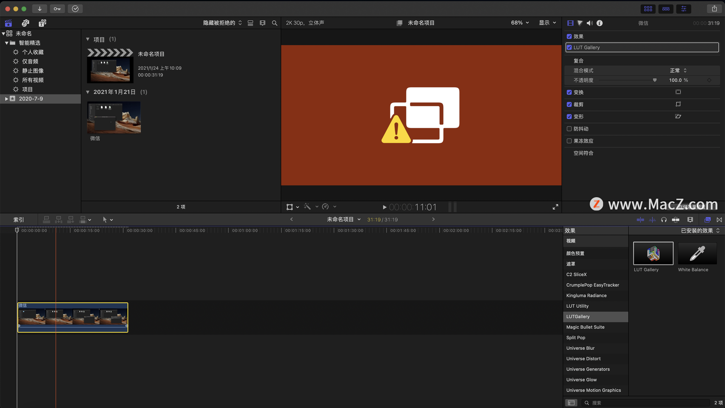Uncheck the LUT Gallery effect checkbox

coord(569,48)
